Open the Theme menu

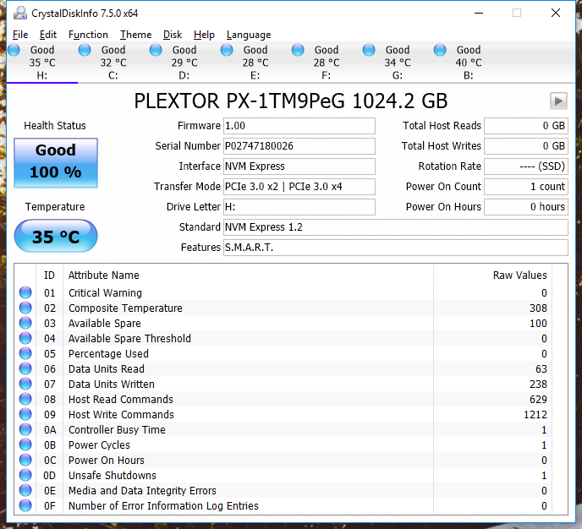pos(135,35)
